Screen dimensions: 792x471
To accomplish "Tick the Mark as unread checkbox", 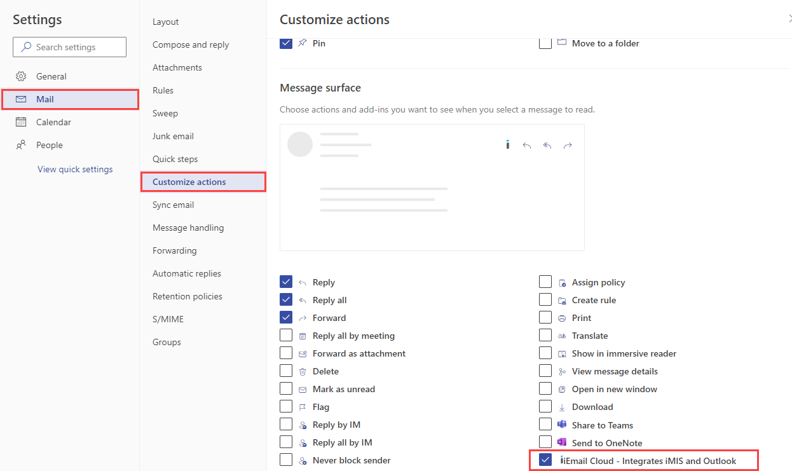I will [x=286, y=389].
